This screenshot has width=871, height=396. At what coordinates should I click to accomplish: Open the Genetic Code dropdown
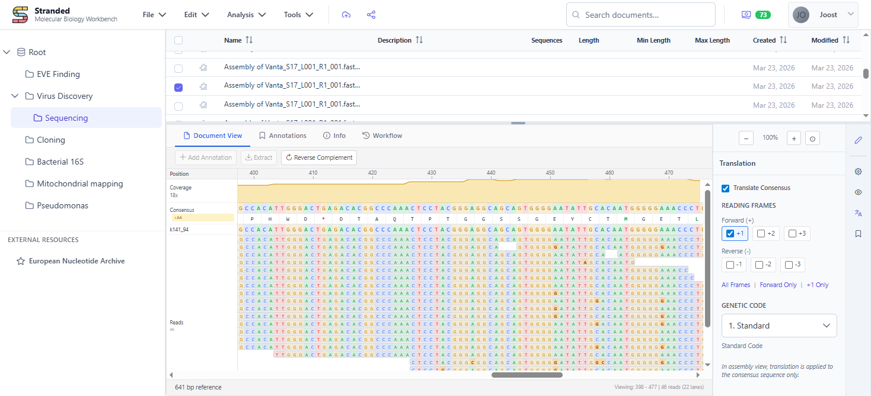click(779, 326)
